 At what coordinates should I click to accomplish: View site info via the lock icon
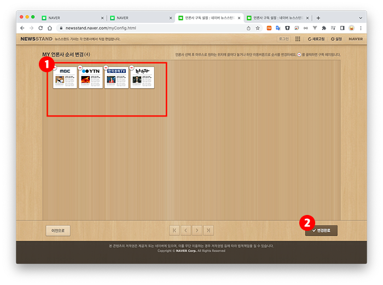click(61, 28)
